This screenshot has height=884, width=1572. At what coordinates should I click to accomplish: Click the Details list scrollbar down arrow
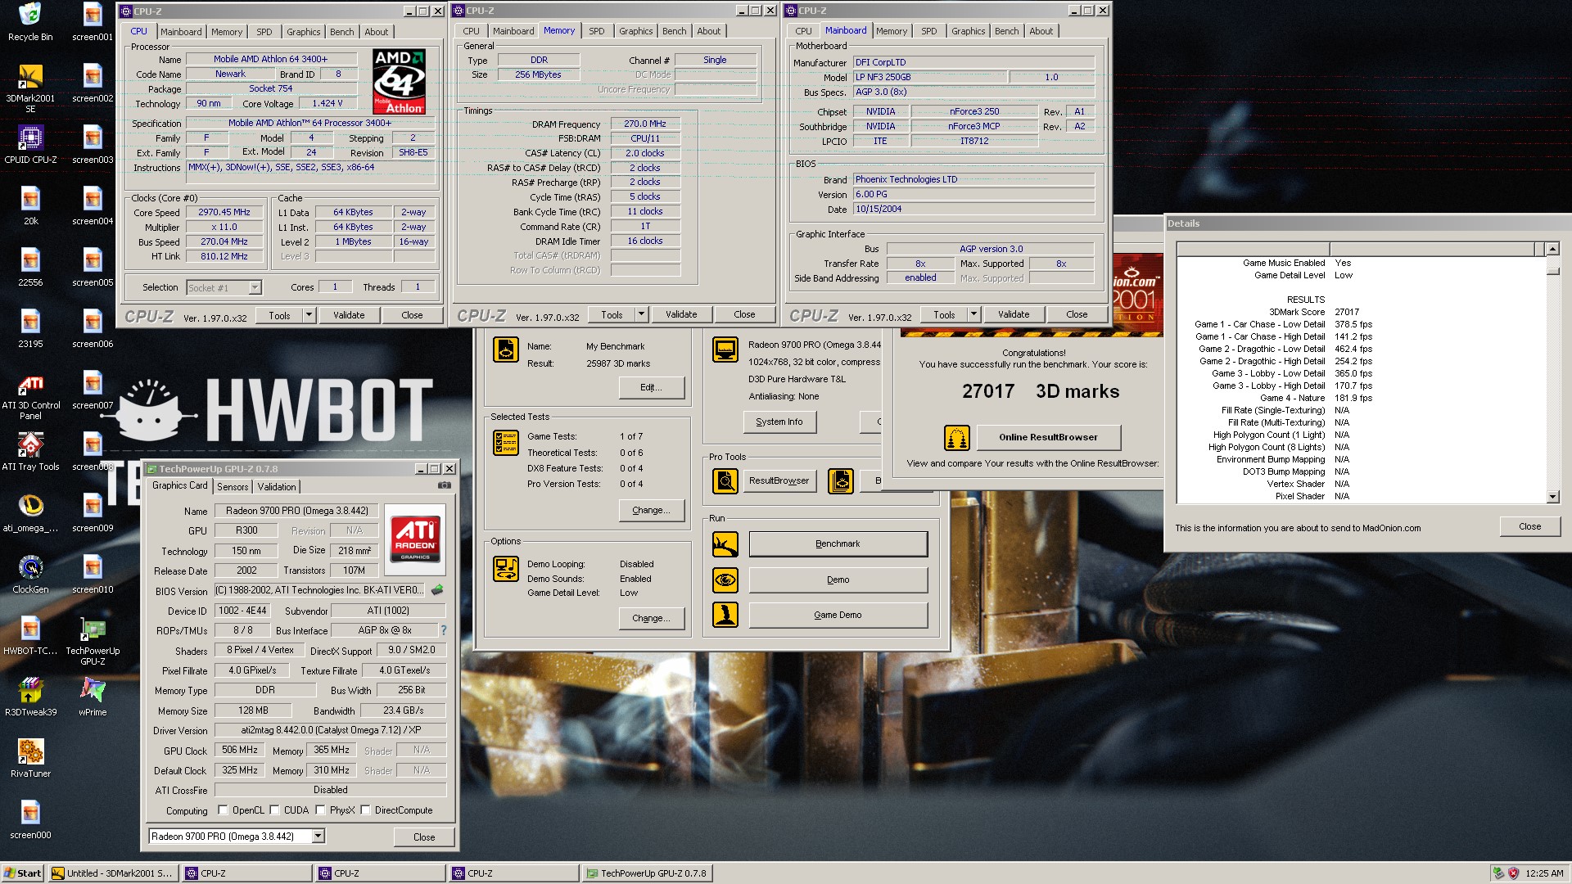[1552, 496]
